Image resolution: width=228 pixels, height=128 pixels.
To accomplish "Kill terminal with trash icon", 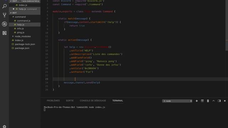I will click(x=208, y=101).
